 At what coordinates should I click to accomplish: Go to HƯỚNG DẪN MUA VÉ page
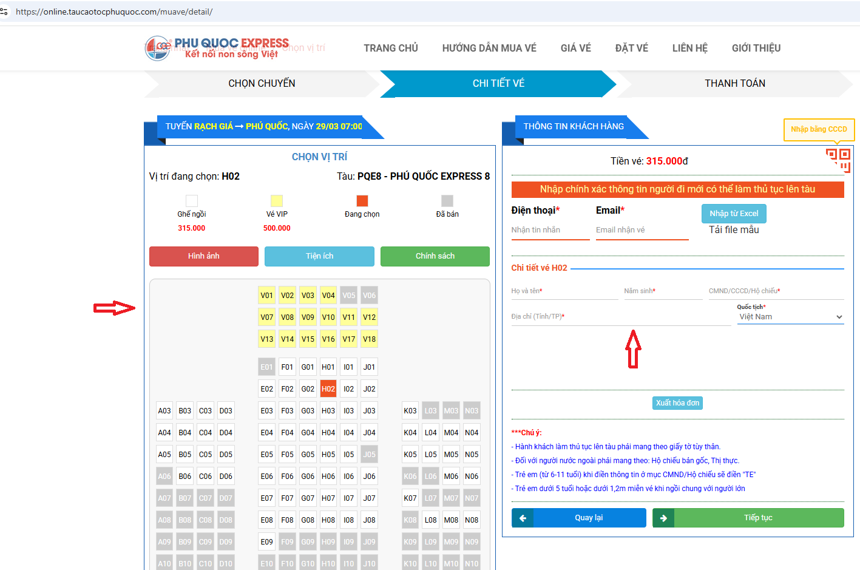489,48
